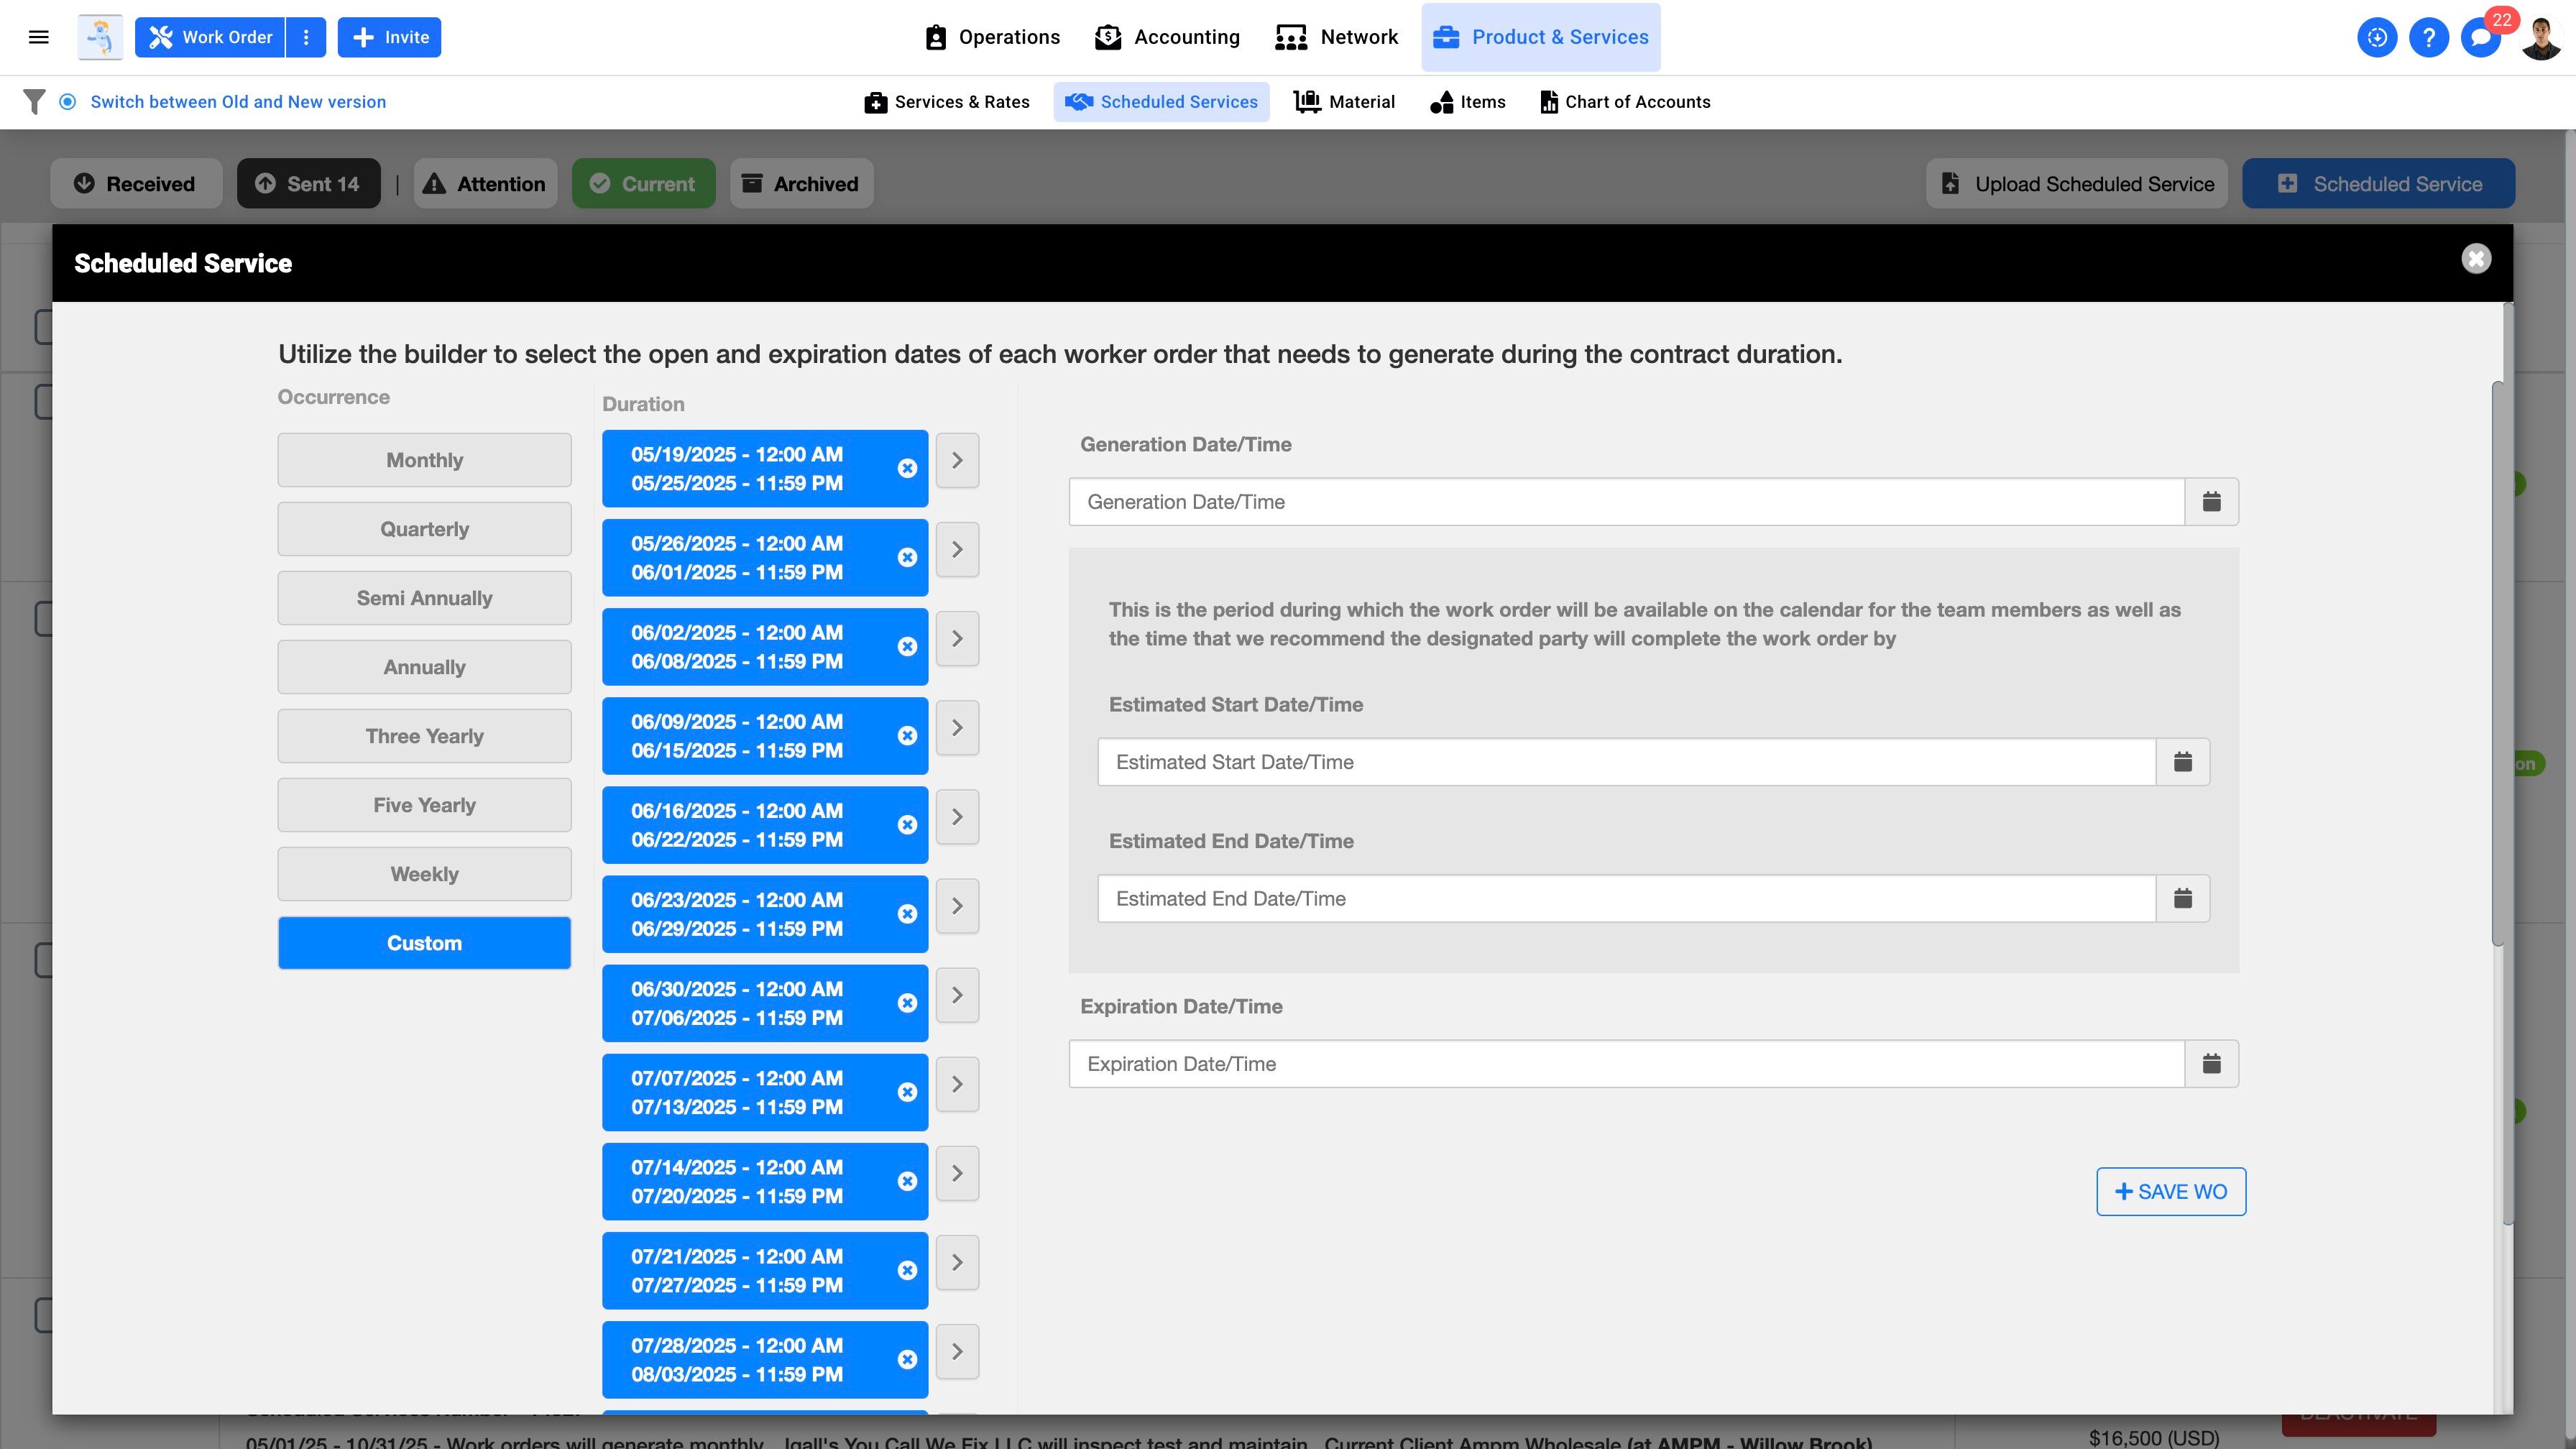
Task: Select the Weekly occurrence option
Action: click(424, 875)
